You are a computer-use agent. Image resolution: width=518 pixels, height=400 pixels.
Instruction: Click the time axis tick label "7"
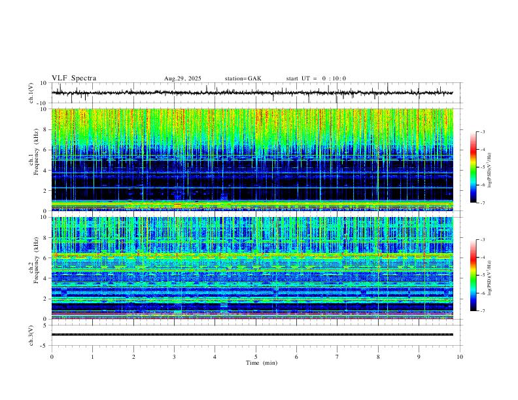(337, 357)
